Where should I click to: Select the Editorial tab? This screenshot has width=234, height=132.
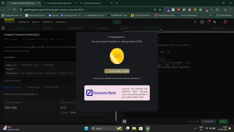coord(48,28)
